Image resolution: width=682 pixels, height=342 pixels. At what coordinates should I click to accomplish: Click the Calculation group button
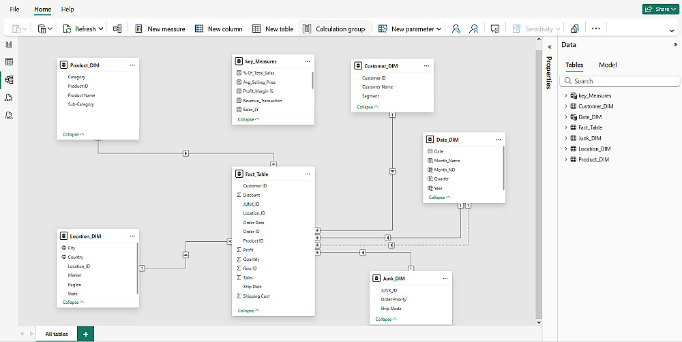coord(333,29)
